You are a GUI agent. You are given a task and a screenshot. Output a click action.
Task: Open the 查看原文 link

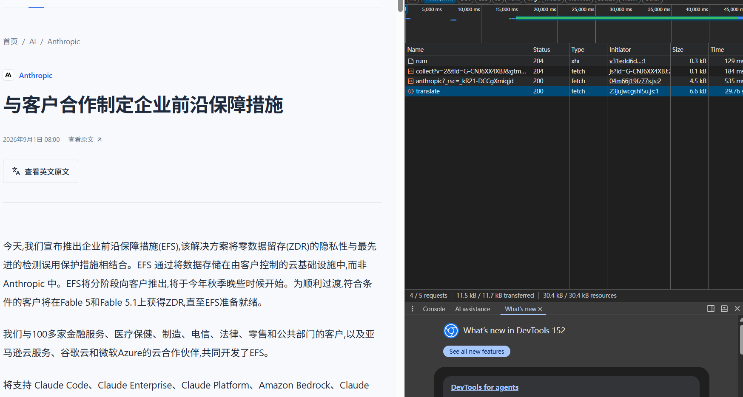coord(85,140)
